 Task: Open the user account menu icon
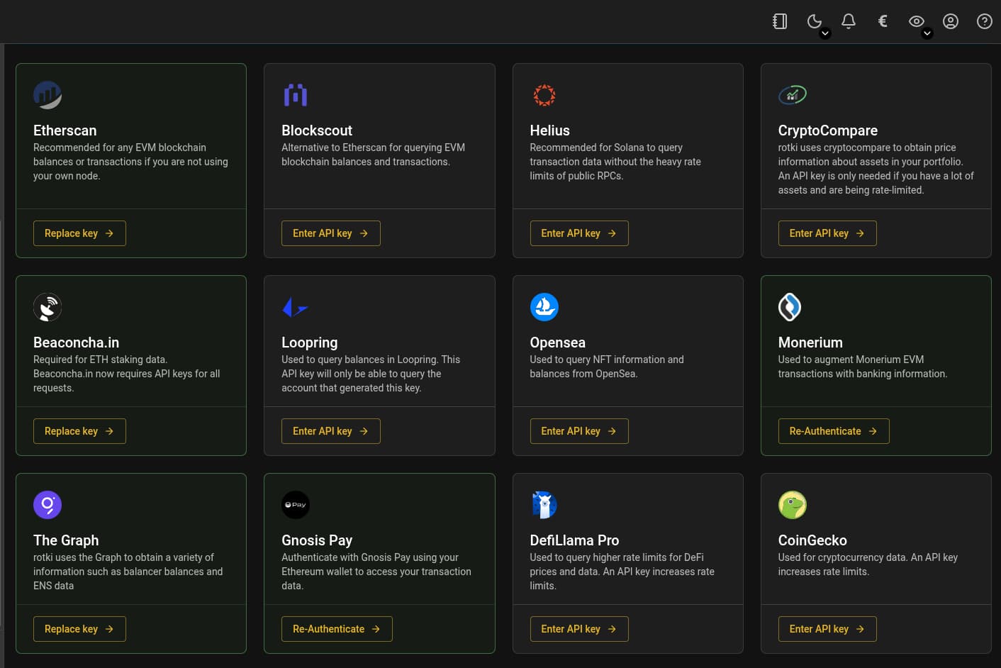pyautogui.click(x=951, y=21)
